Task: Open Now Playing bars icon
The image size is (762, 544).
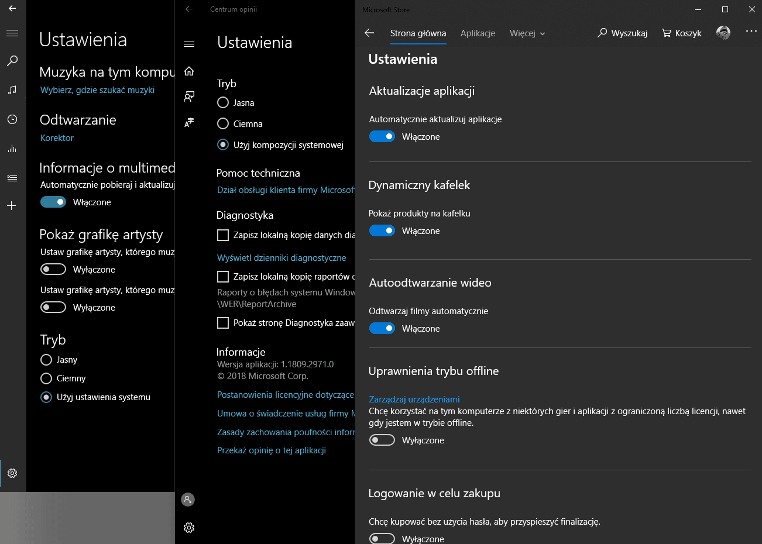Action: (x=12, y=149)
